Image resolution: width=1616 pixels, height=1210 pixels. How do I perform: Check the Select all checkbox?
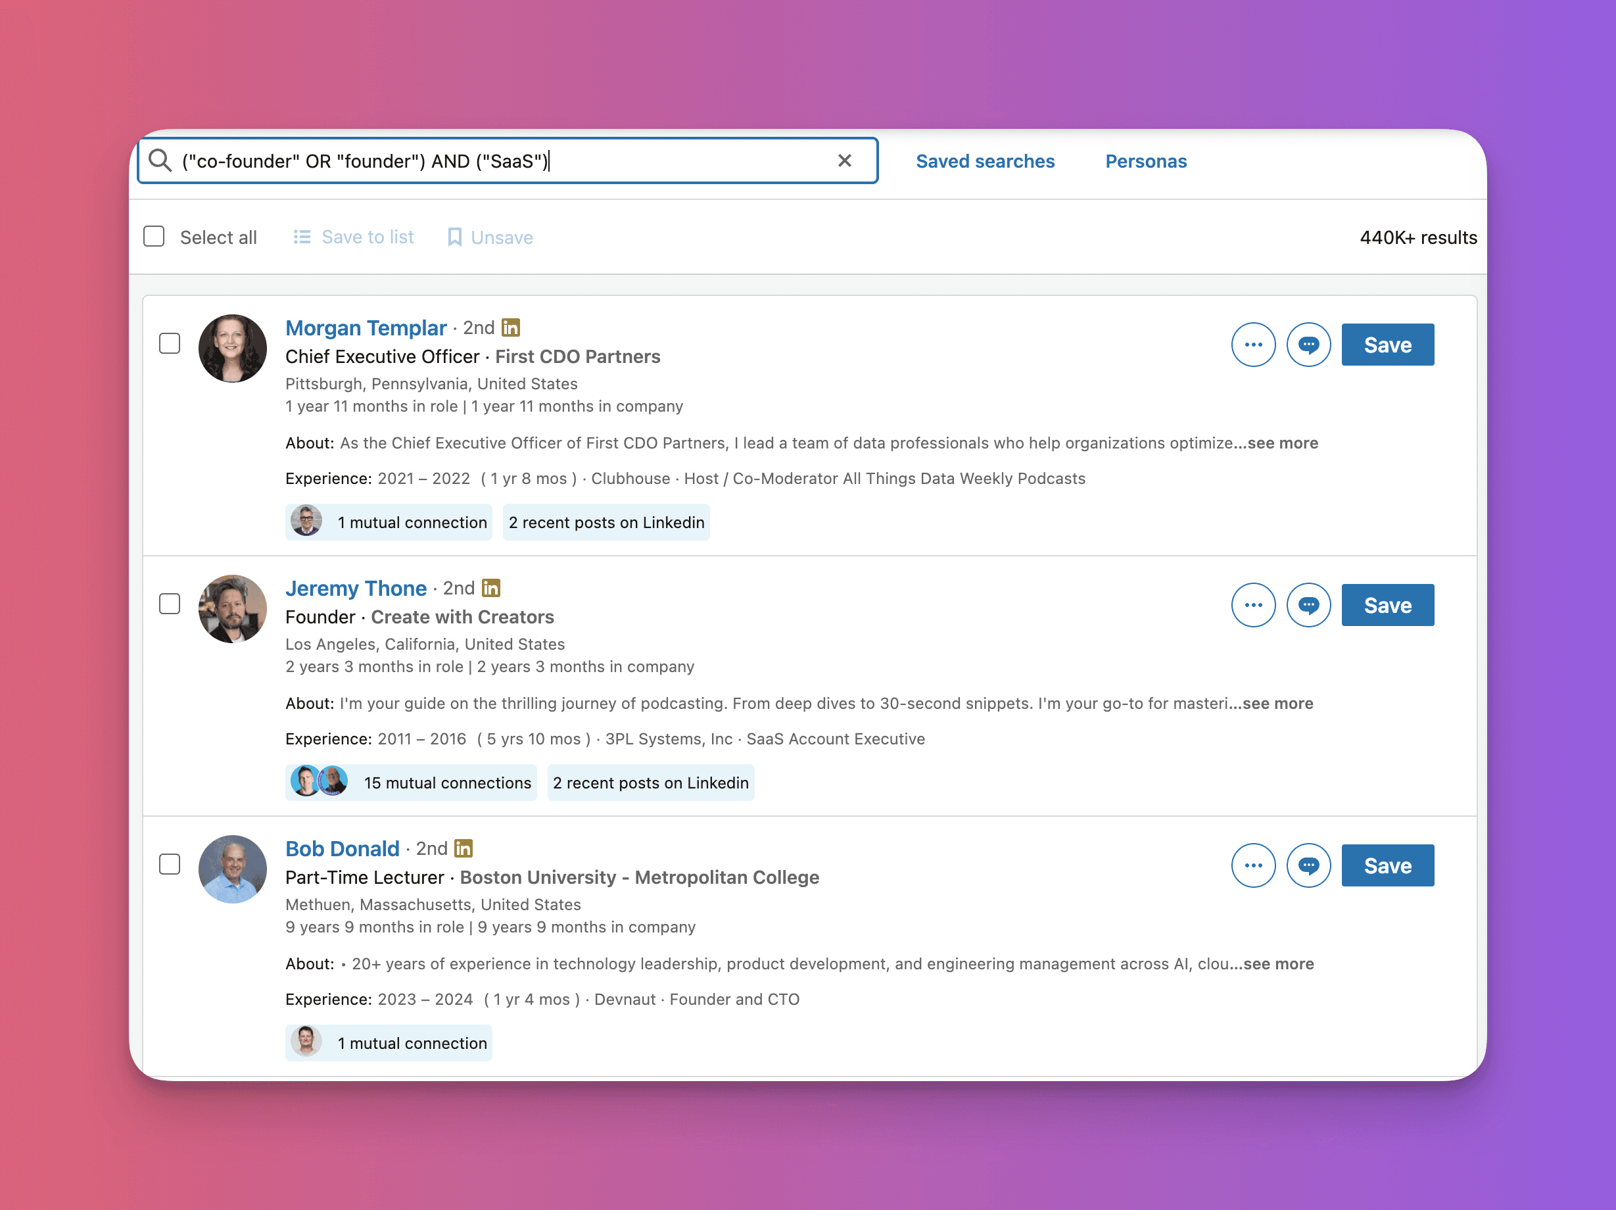(x=154, y=237)
